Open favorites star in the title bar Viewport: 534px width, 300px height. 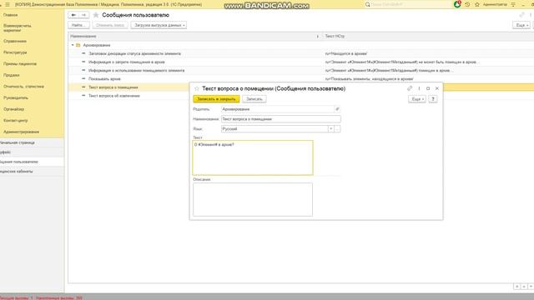coord(476,4)
